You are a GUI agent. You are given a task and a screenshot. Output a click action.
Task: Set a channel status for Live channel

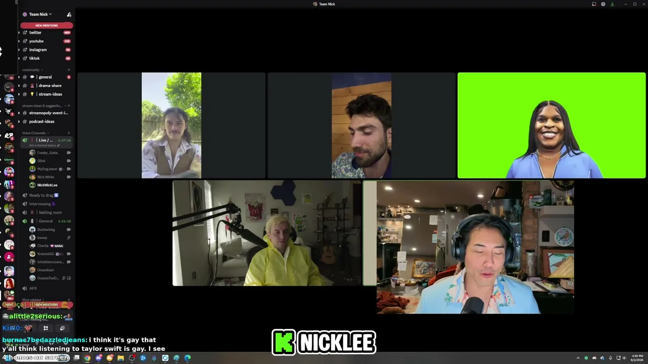pos(45,146)
